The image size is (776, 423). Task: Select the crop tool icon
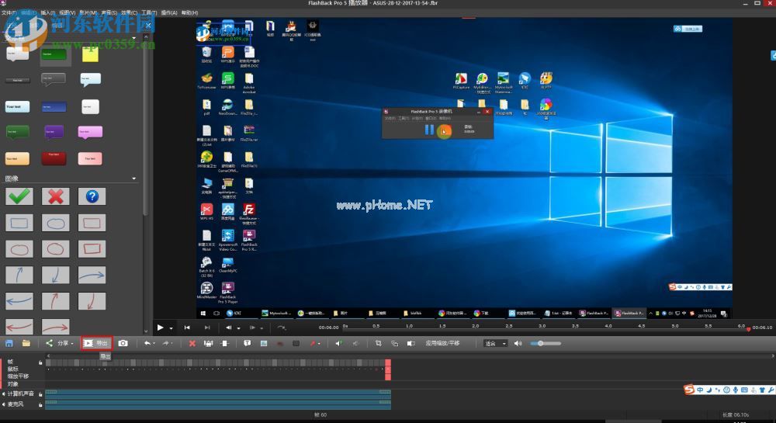378,343
